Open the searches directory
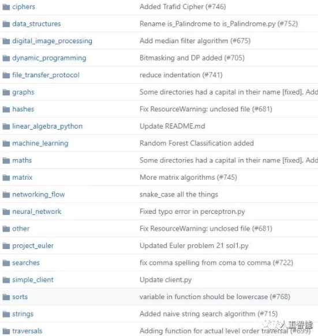 pyautogui.click(x=26, y=263)
